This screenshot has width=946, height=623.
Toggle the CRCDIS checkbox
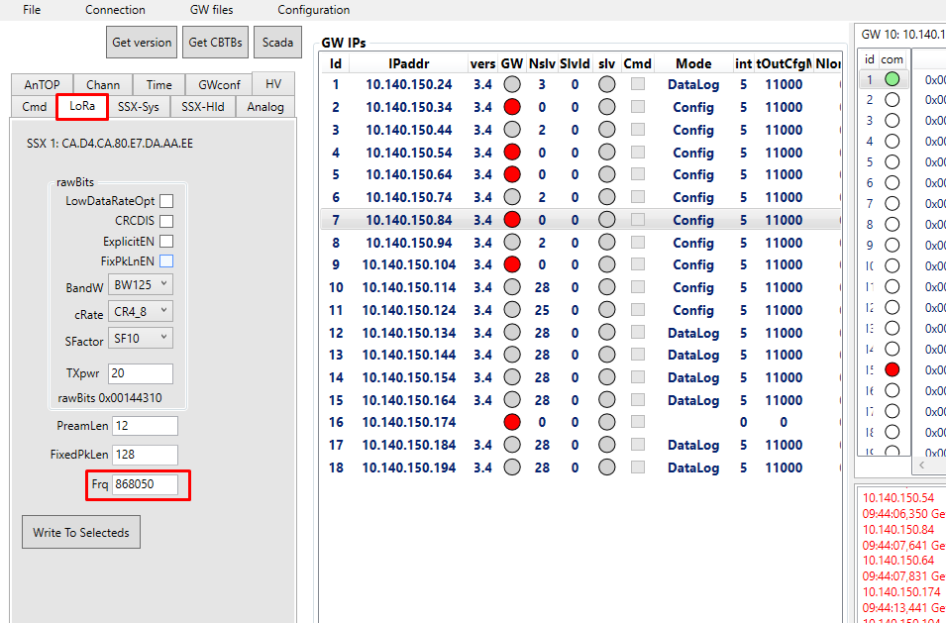pos(166,221)
